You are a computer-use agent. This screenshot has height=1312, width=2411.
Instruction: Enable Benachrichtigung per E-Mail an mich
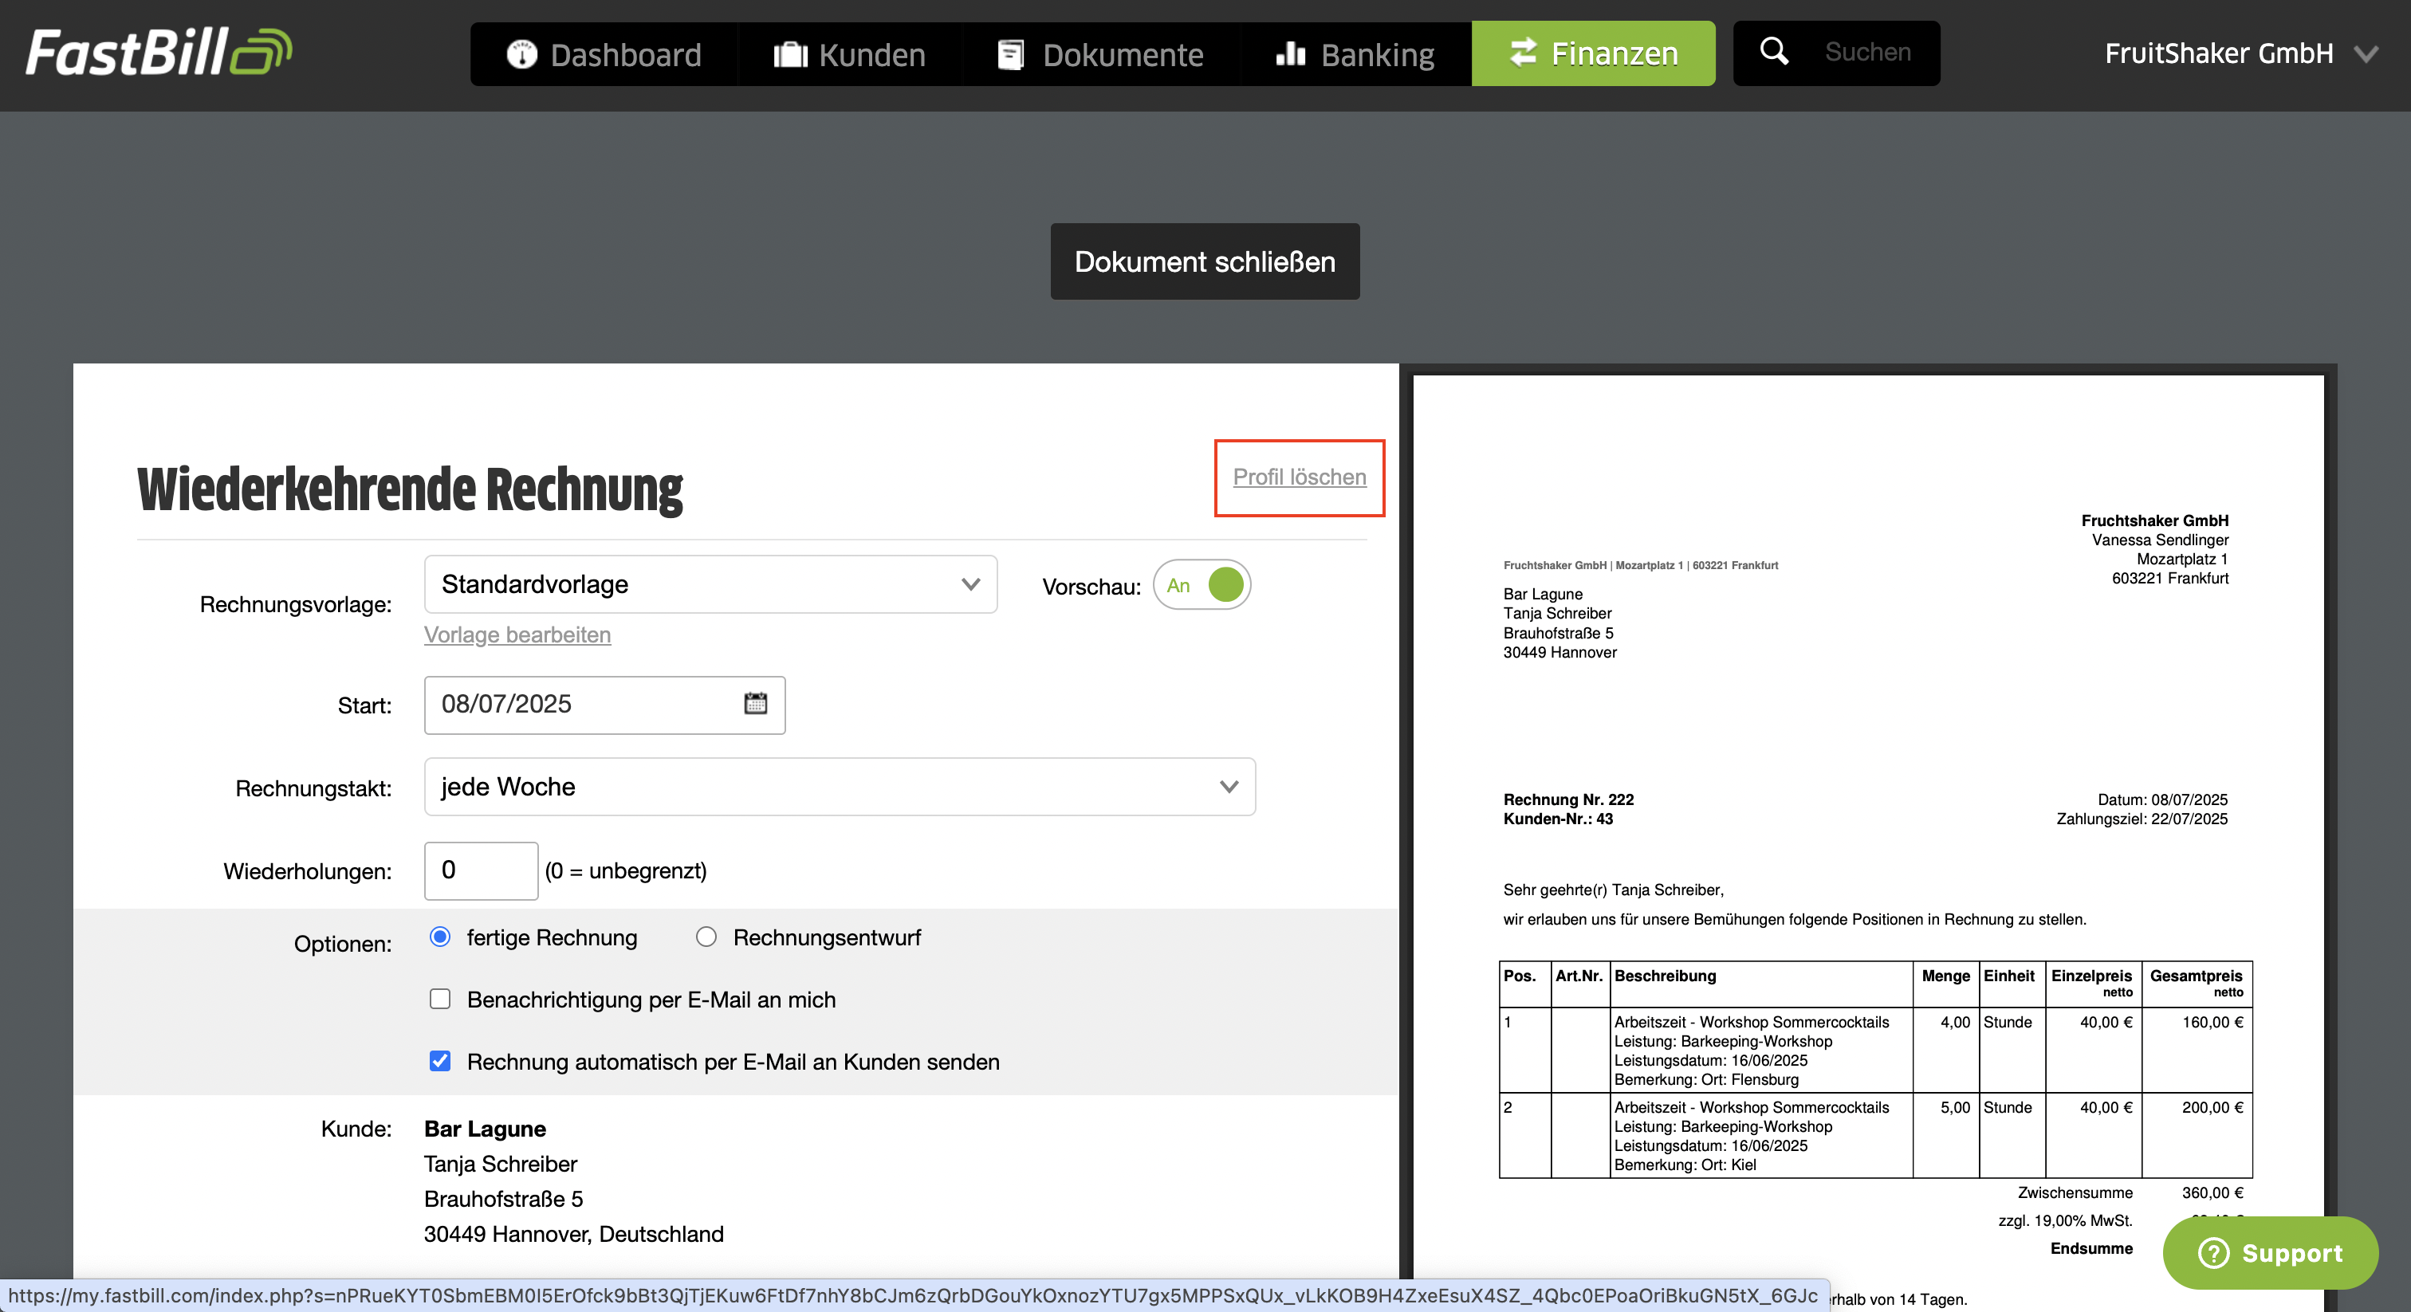pyautogui.click(x=440, y=1000)
